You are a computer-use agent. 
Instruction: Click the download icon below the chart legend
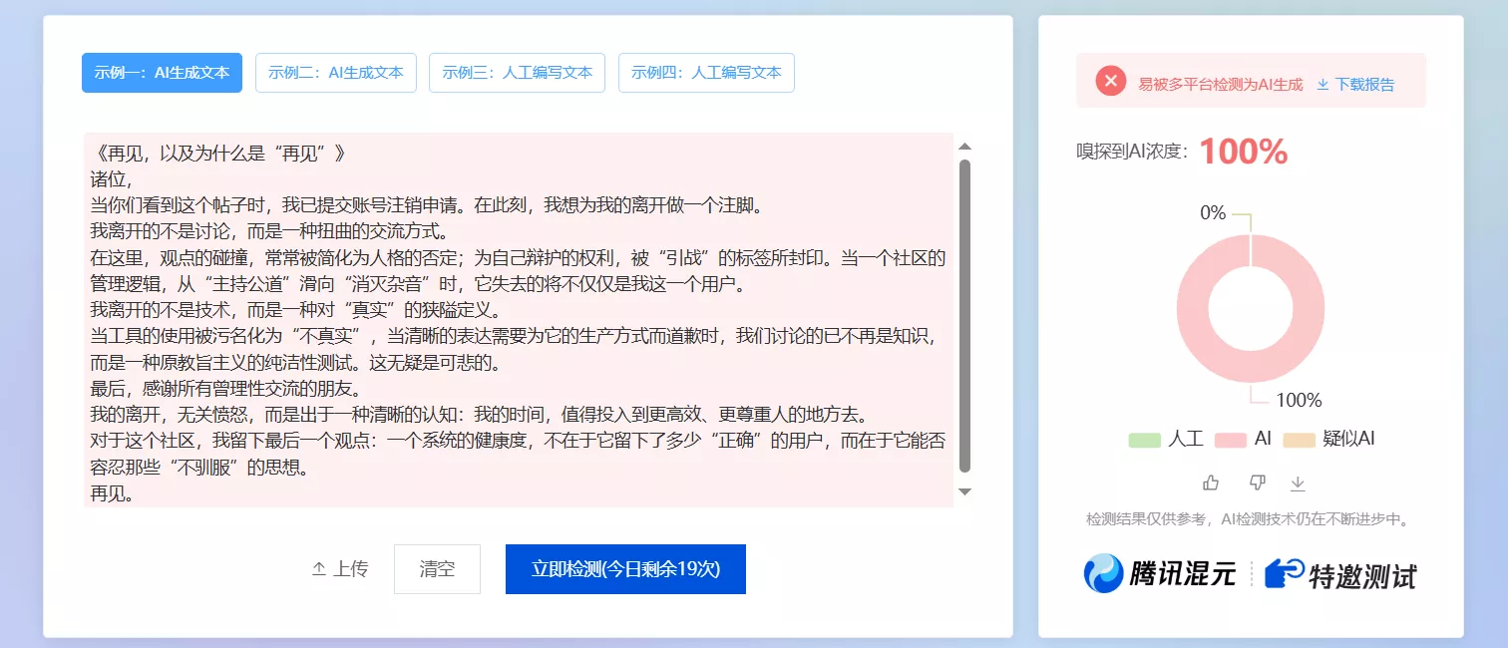1298,483
